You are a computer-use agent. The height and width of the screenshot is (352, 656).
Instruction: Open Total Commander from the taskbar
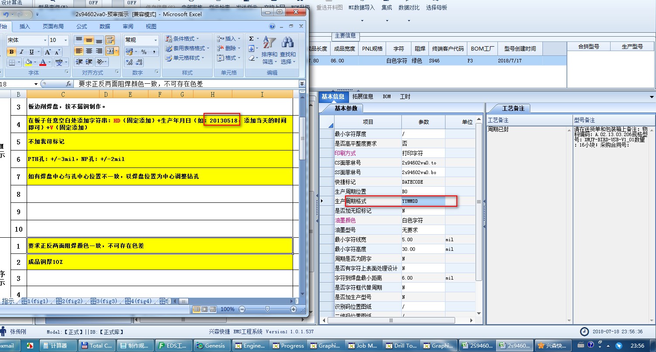click(x=97, y=345)
